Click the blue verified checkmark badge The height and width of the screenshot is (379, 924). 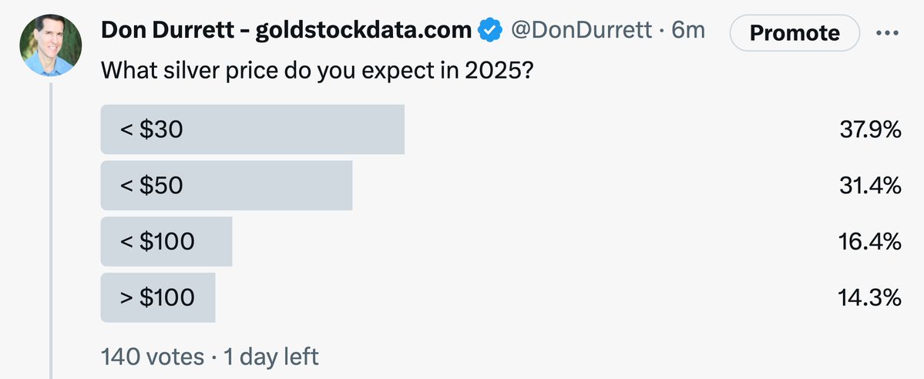click(490, 32)
